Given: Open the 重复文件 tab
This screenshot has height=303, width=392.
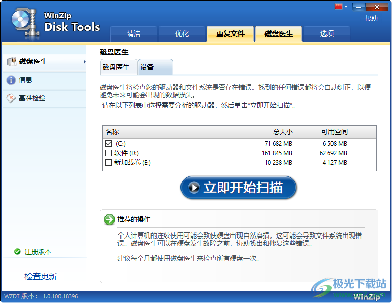Looking at the screenshot, I should click(230, 33).
